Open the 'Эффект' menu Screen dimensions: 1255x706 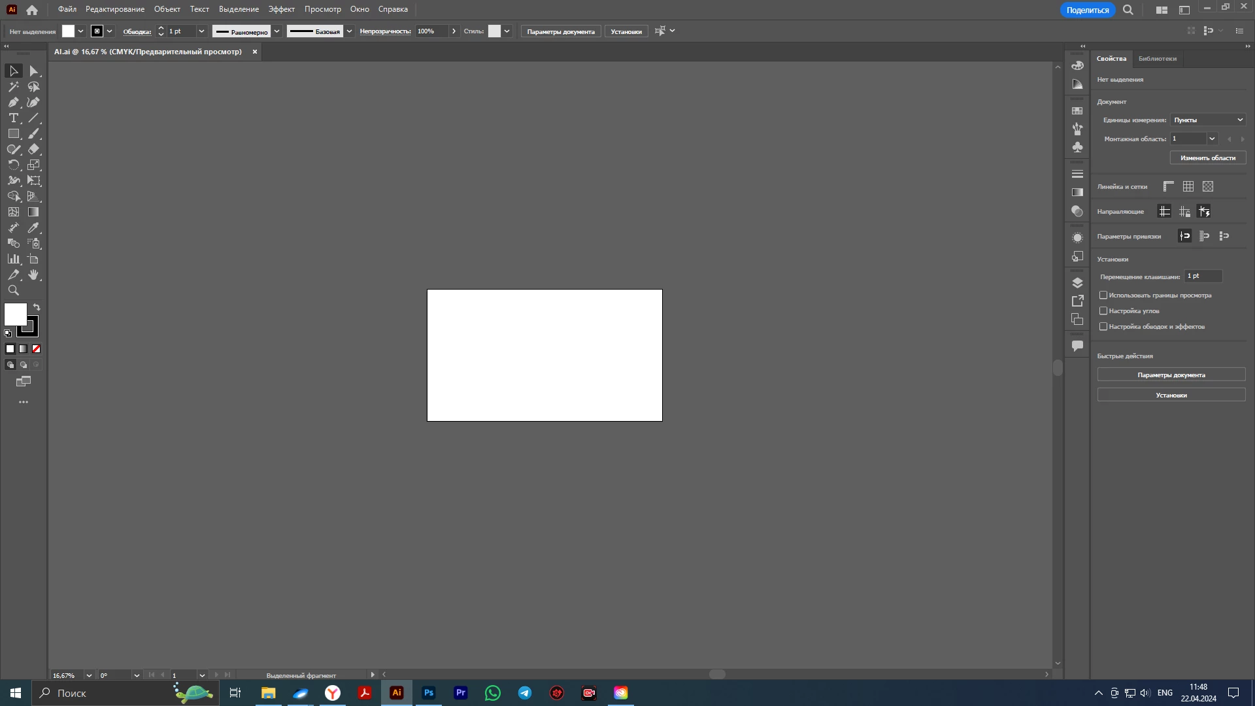pyautogui.click(x=281, y=9)
